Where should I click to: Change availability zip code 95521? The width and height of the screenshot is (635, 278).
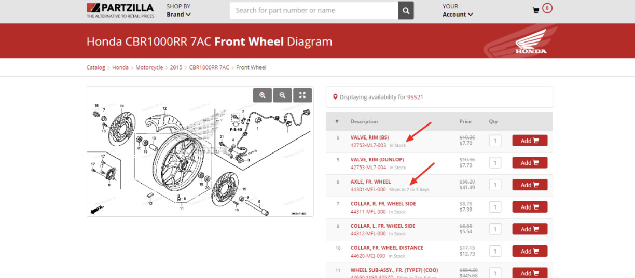(x=415, y=97)
